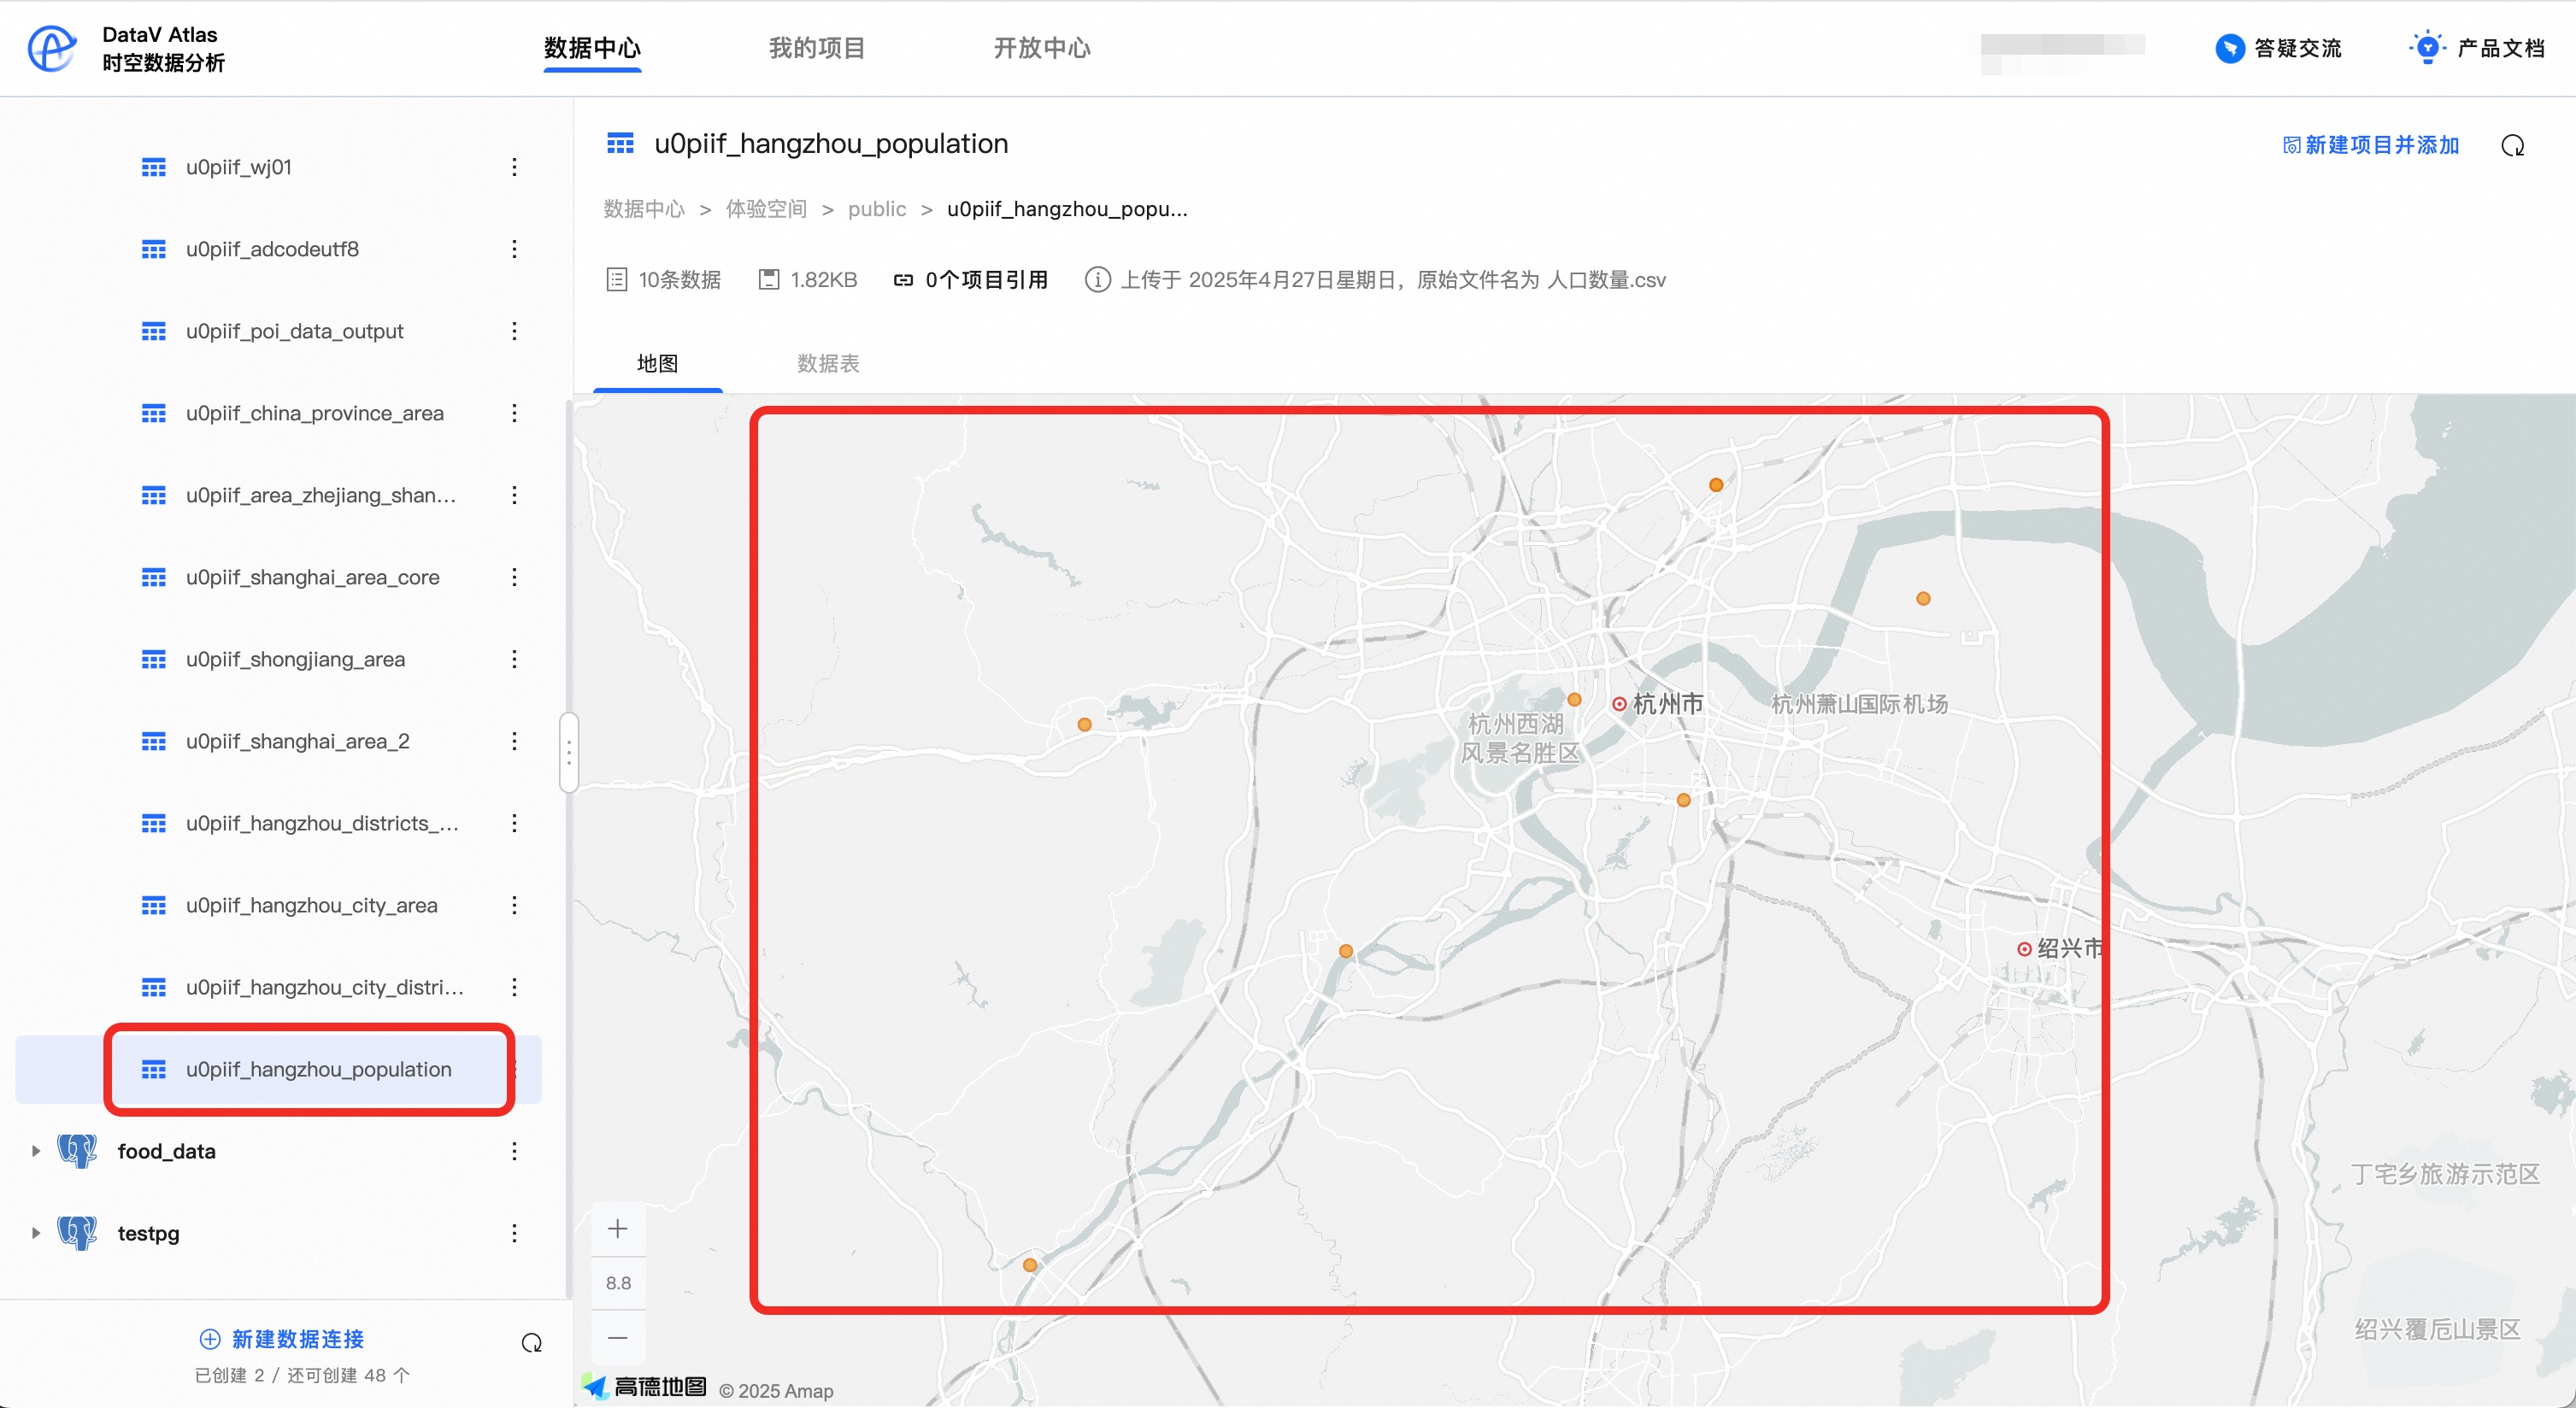2576x1408 pixels.
Task: Zoom in the map with plus button
Action: coord(618,1229)
